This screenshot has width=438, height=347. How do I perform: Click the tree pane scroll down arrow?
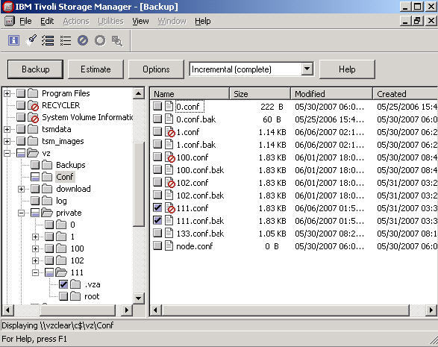[139, 298]
